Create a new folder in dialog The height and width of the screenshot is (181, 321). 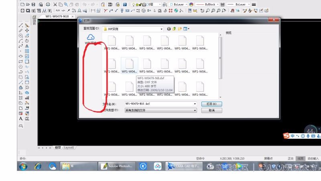click(180, 29)
